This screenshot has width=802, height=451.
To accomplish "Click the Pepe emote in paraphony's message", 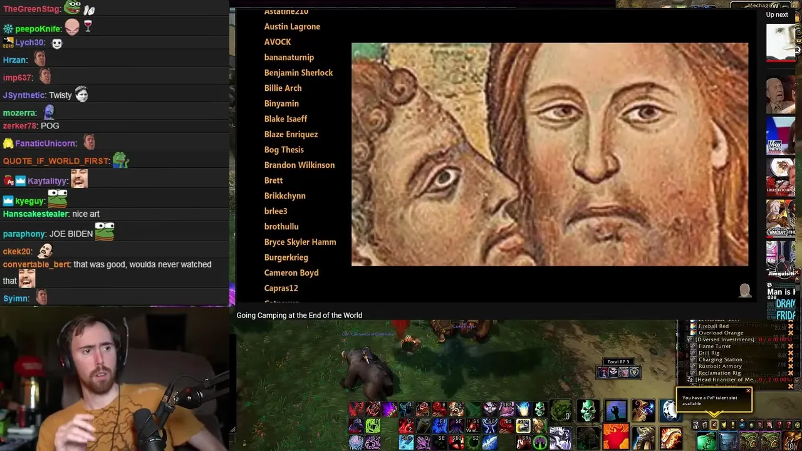I will pos(105,232).
